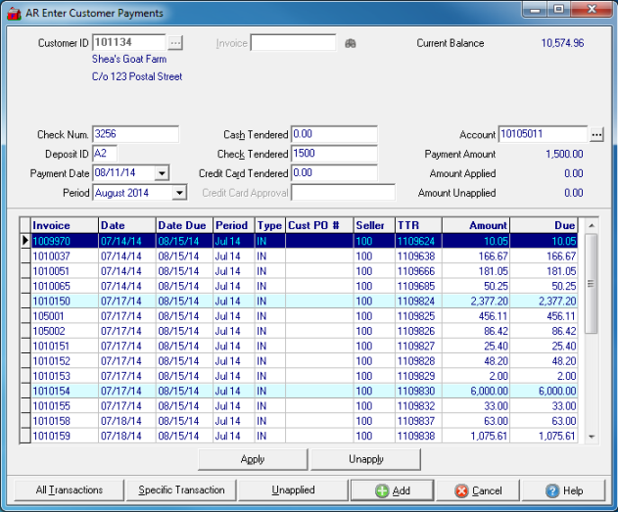618x512 pixels.
Task: Click the Apply button
Action: (253, 459)
